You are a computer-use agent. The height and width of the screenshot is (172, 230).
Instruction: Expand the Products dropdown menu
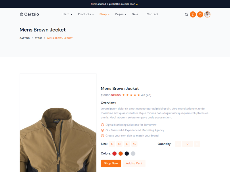click(86, 14)
